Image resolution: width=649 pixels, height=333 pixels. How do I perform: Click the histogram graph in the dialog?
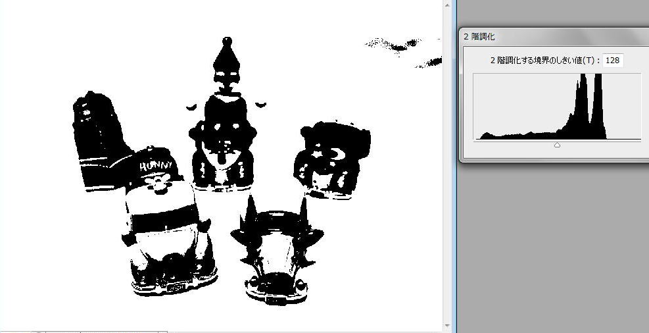tap(557, 107)
